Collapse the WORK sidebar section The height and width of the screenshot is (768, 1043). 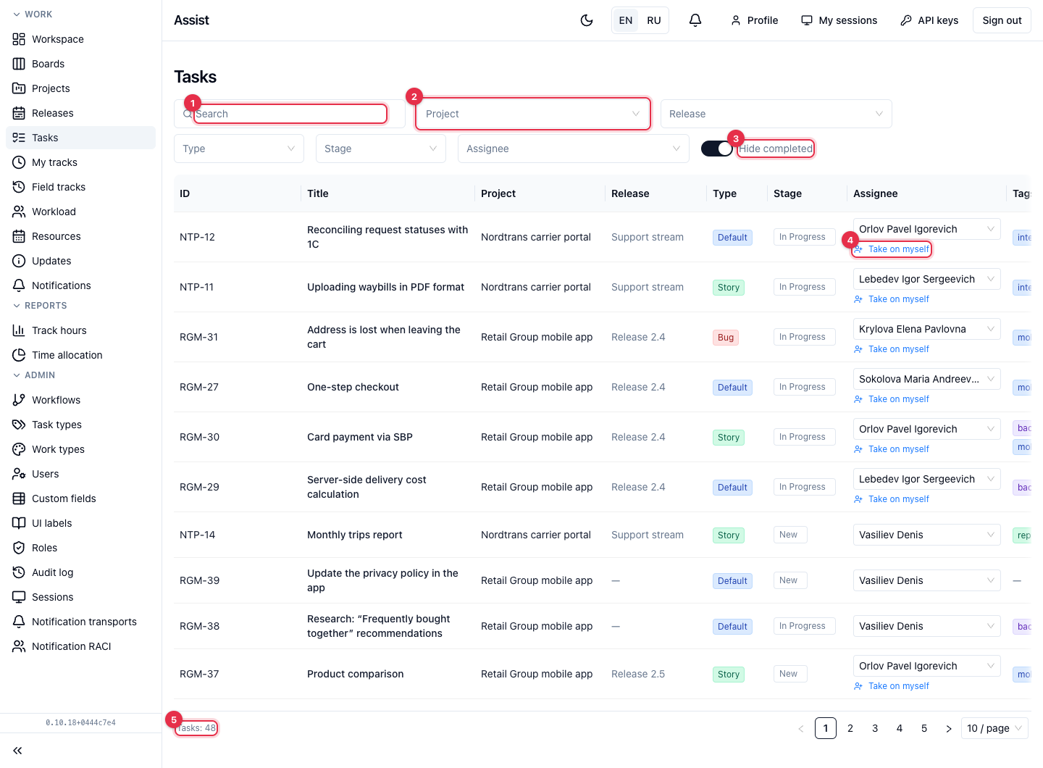(33, 14)
